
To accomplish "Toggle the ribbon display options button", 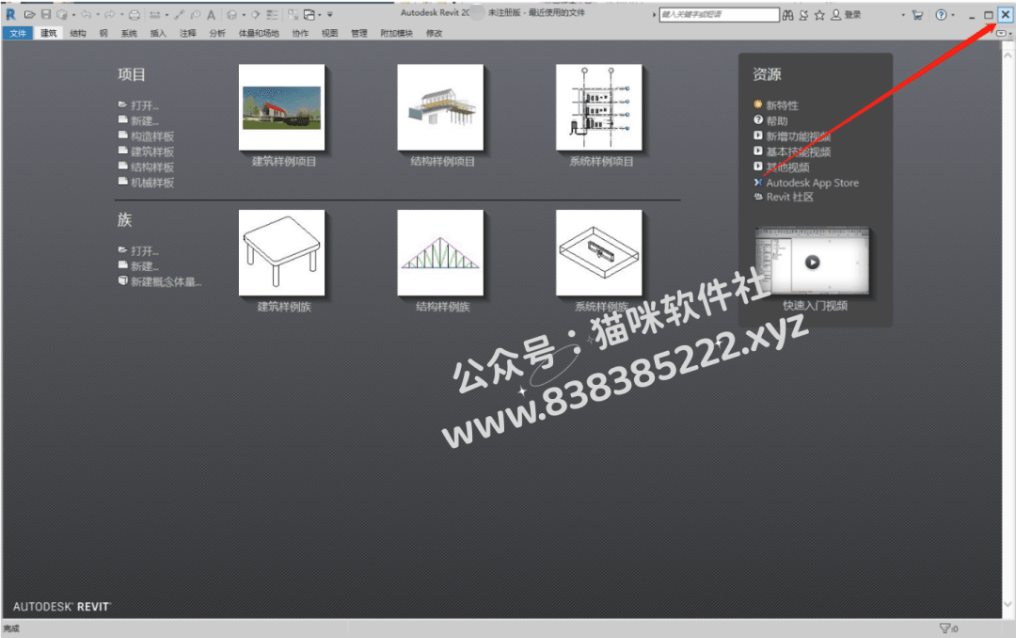I will tap(1003, 33).
